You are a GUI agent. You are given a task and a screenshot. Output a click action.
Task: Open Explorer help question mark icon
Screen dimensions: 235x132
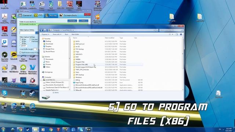point(181,34)
